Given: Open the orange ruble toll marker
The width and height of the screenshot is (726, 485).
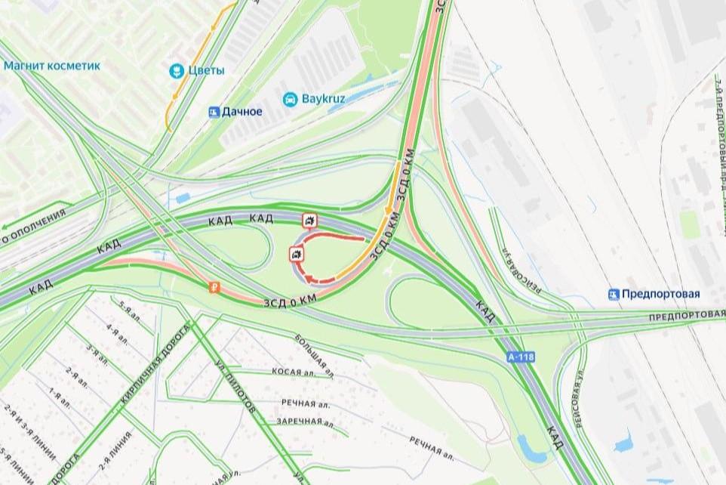Looking at the screenshot, I should (x=215, y=288).
